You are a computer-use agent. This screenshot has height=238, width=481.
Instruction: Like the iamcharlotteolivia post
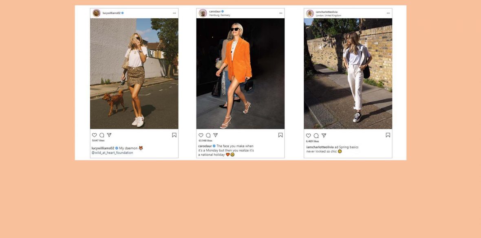pyautogui.click(x=308, y=135)
